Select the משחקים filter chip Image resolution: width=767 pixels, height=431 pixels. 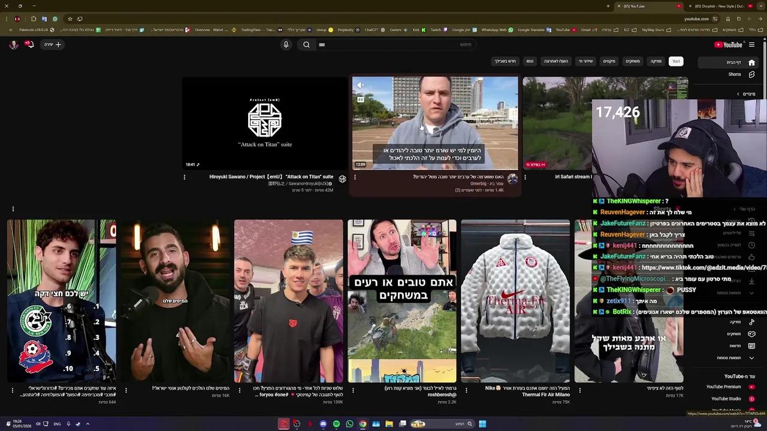click(633, 61)
